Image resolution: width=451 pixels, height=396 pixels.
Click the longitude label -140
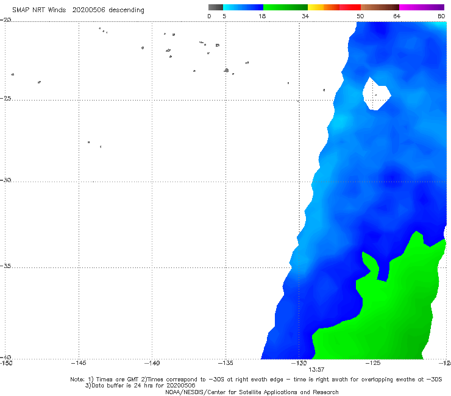152,363
